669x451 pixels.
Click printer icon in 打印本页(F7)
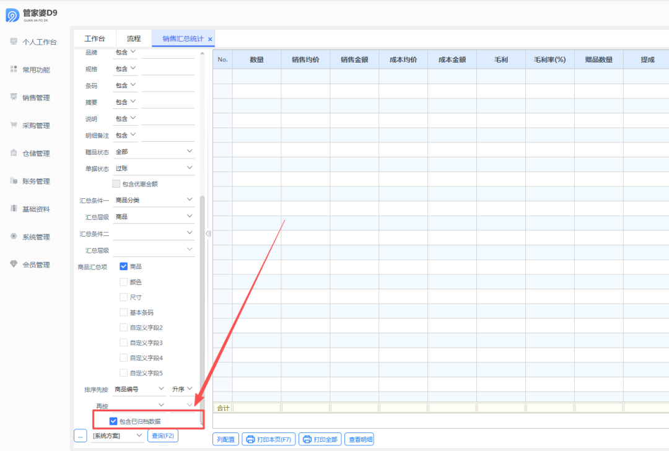point(250,439)
